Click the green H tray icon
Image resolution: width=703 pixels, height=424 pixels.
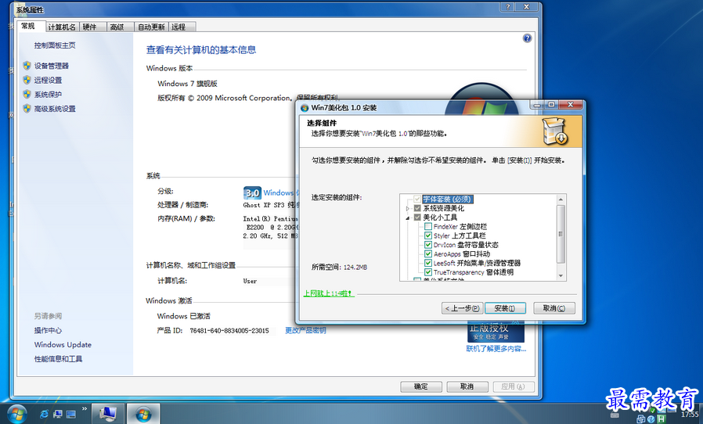(x=662, y=419)
